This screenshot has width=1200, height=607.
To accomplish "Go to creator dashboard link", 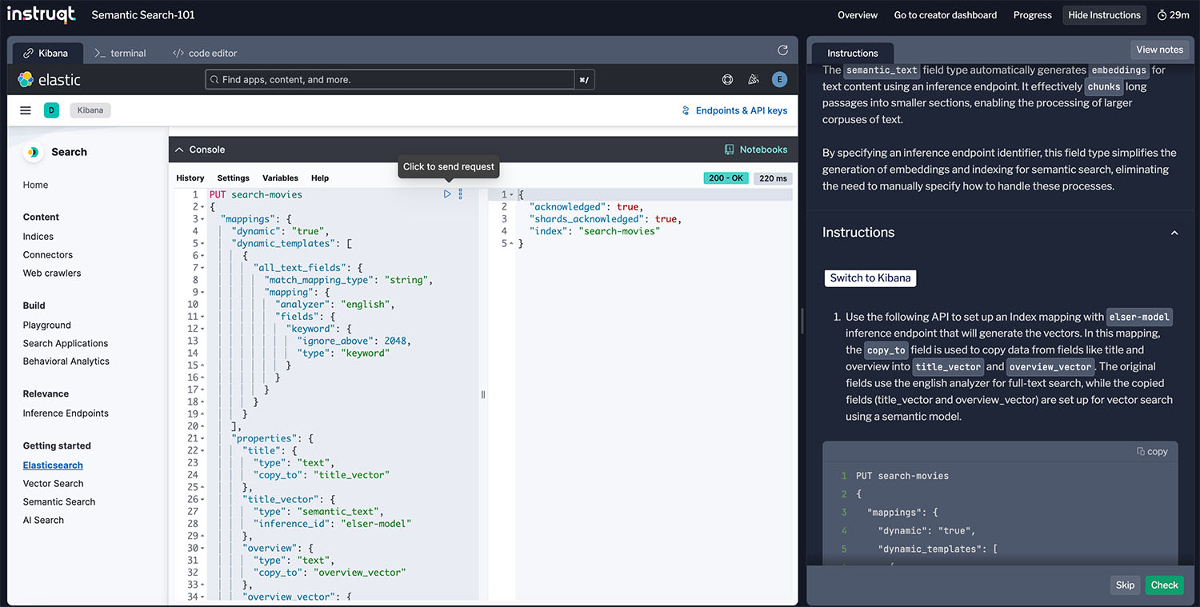I will click(x=946, y=14).
